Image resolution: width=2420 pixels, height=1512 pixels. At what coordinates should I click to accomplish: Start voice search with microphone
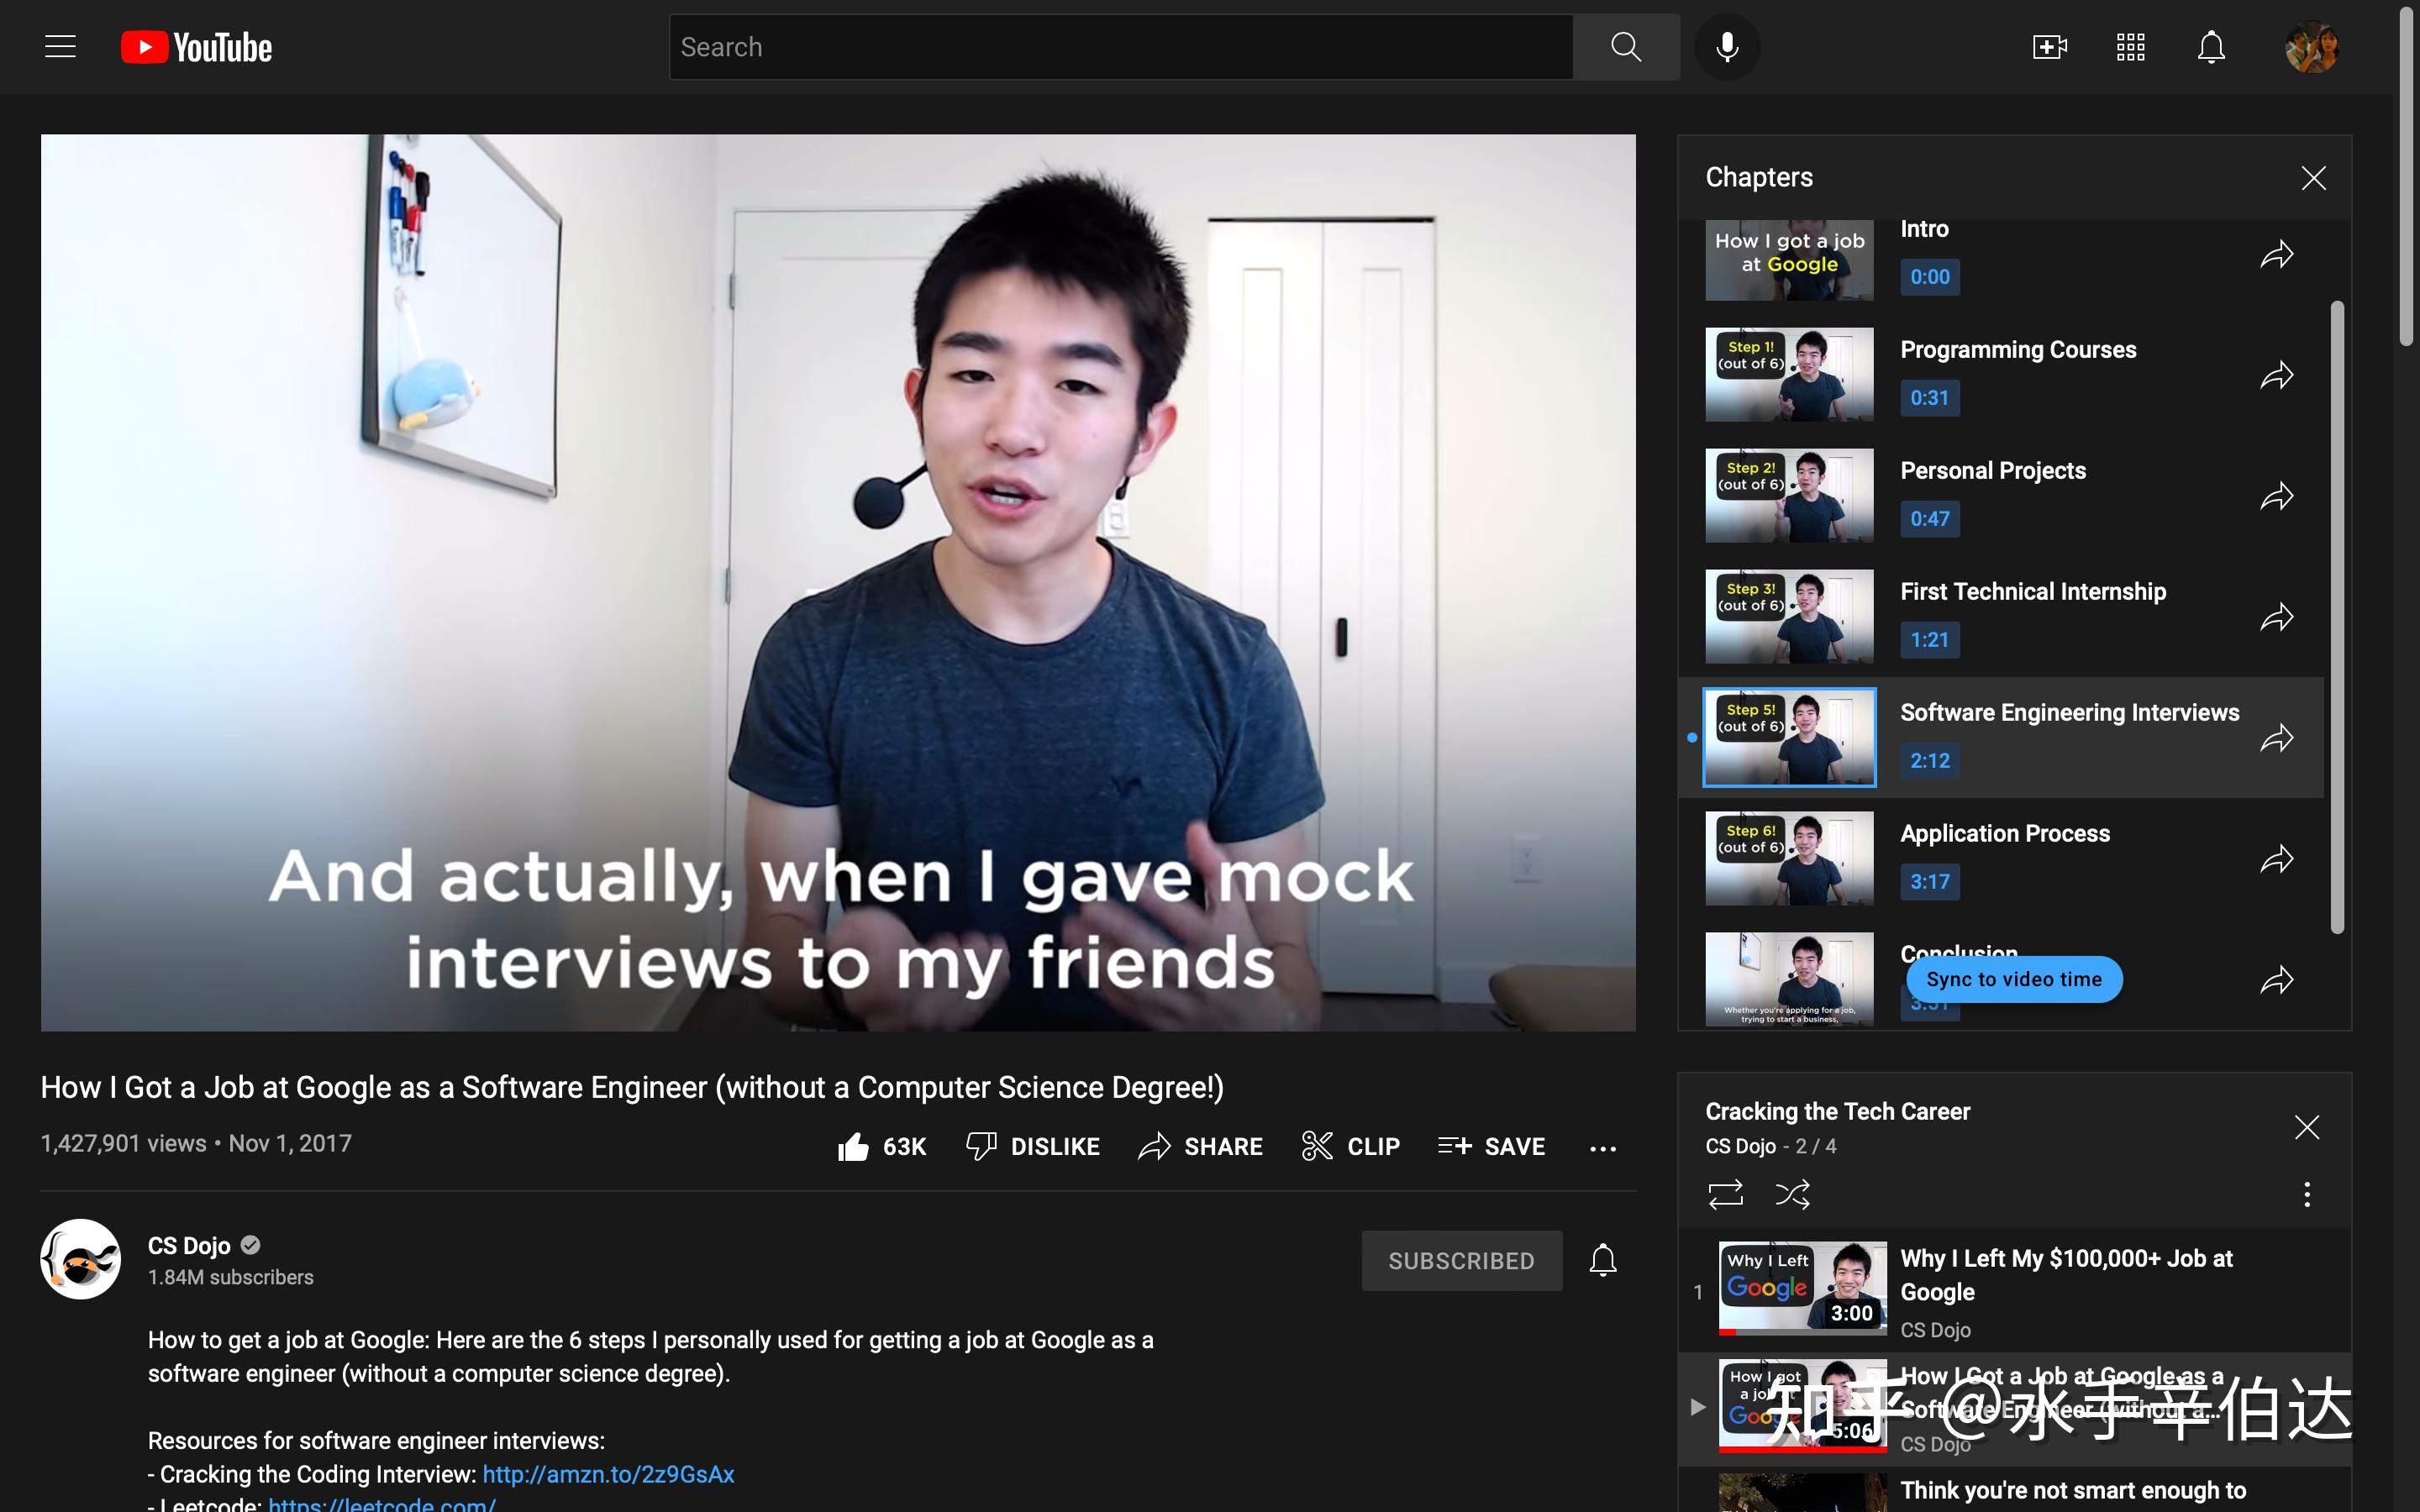tap(1727, 47)
